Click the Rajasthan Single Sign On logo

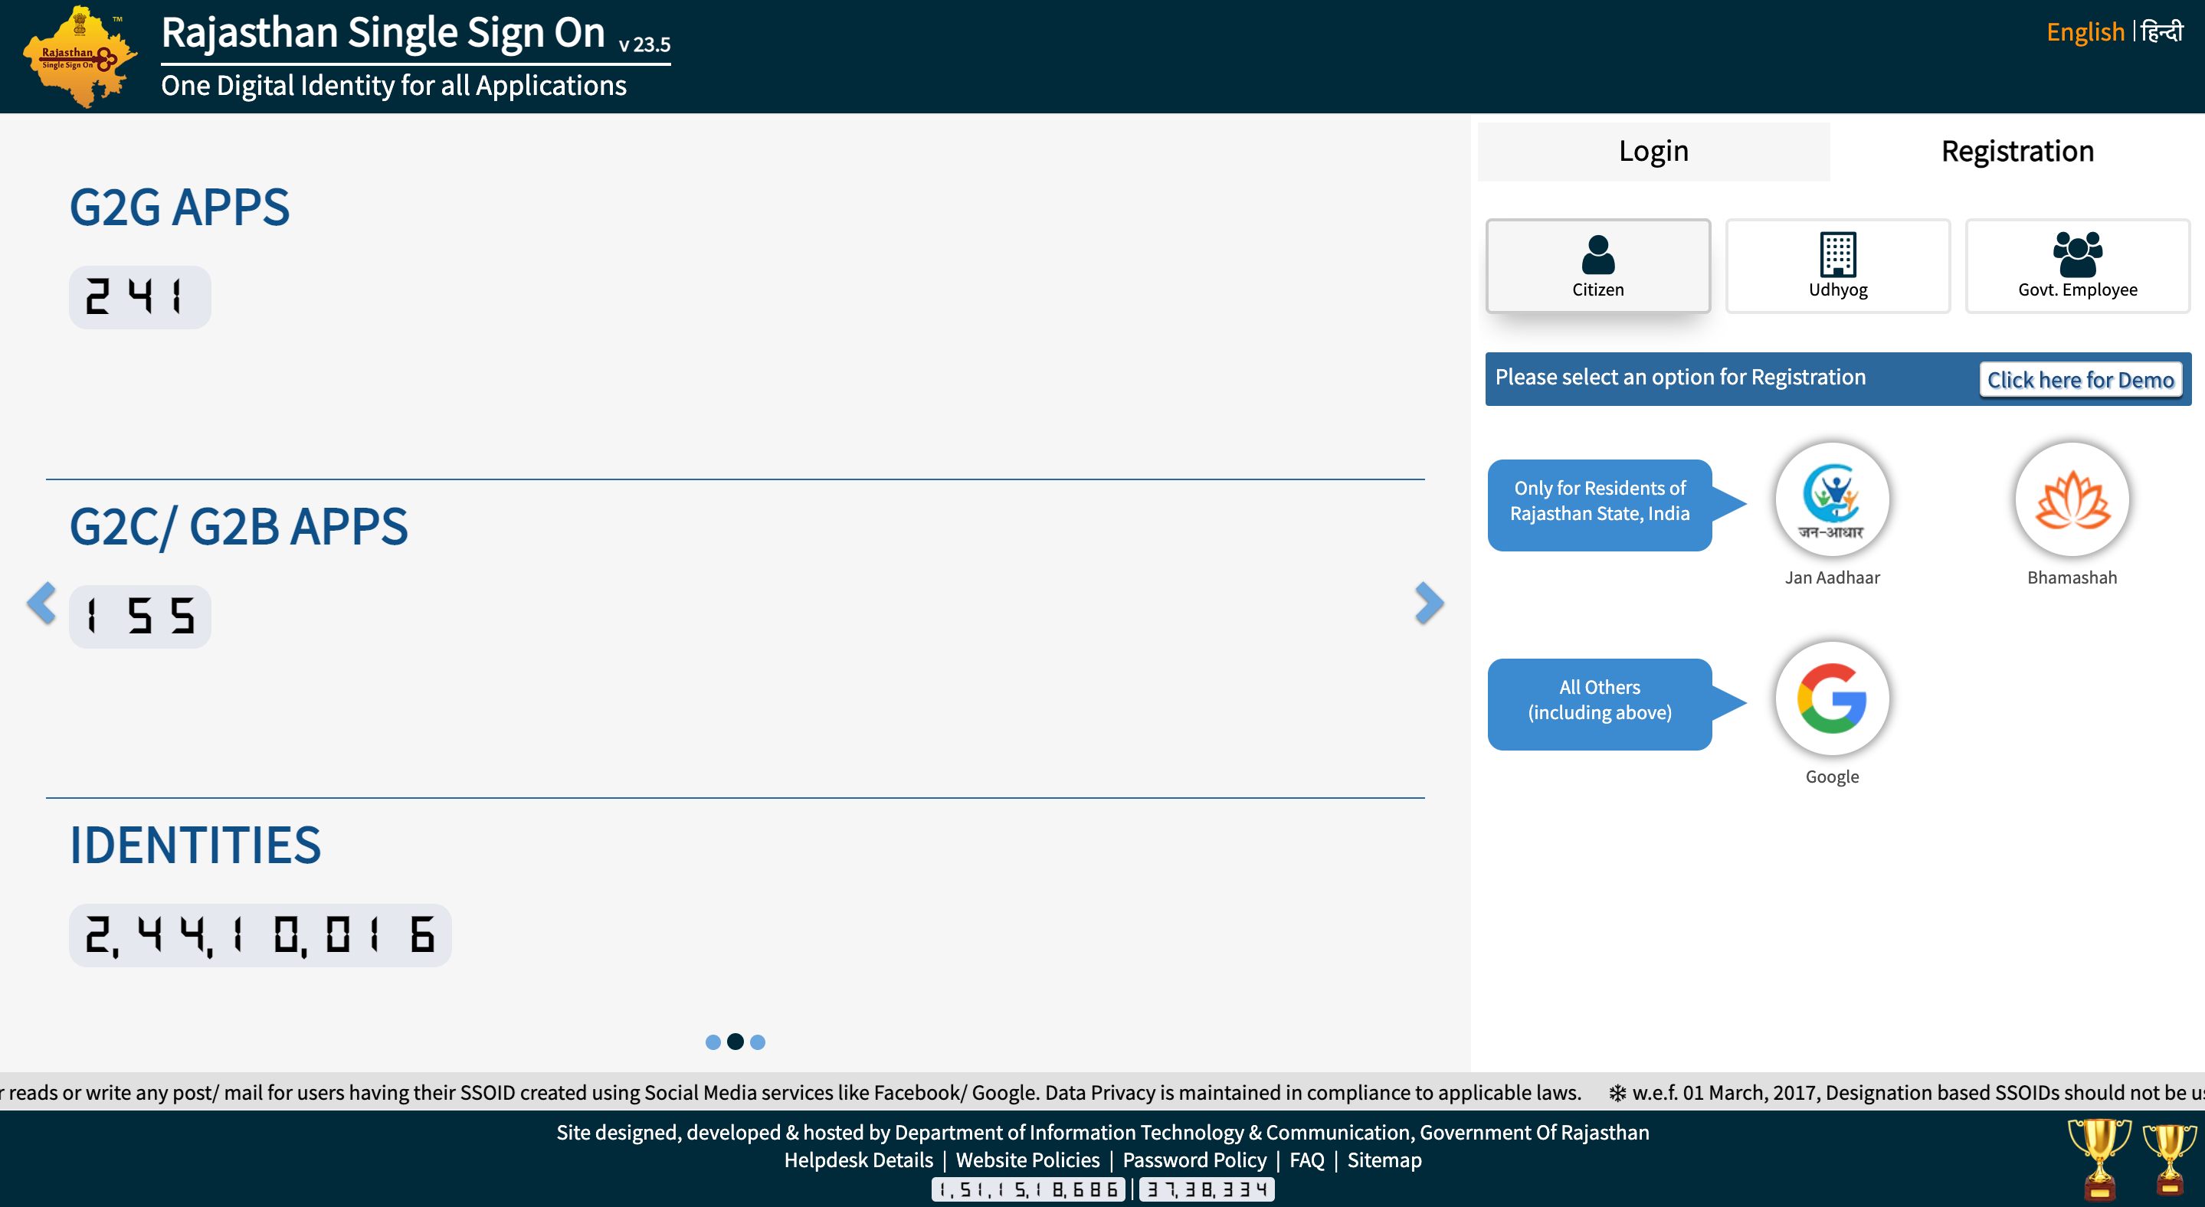[x=80, y=57]
